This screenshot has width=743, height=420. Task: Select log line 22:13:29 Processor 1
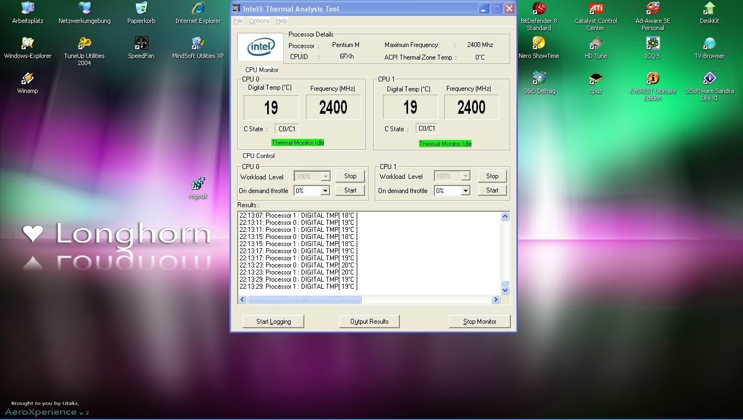pos(298,287)
